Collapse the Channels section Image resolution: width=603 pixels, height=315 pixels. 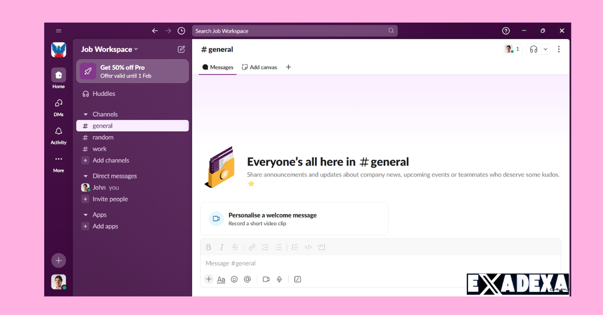(x=85, y=114)
